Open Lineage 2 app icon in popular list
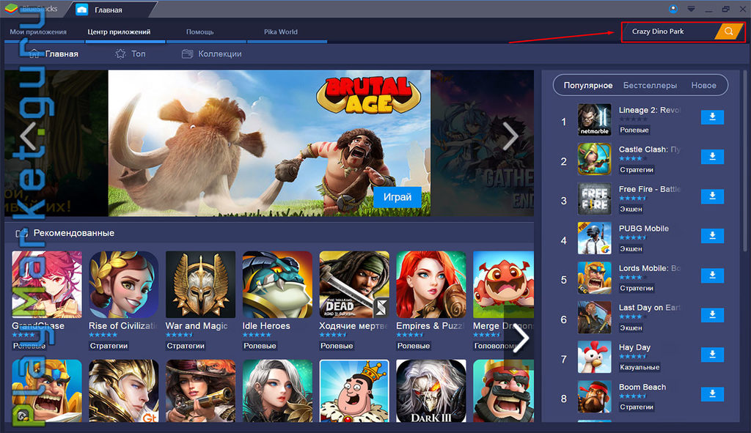 [594, 119]
